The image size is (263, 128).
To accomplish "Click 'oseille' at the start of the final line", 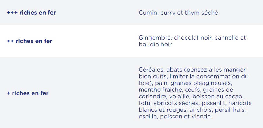I will 148,117.
